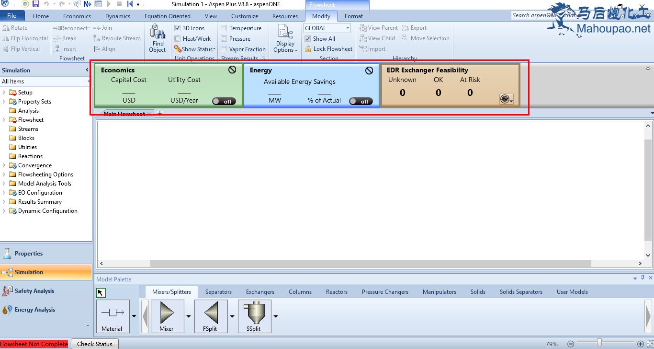Enable the Temperature checkbox
The height and width of the screenshot is (349, 654).
coord(224,28)
